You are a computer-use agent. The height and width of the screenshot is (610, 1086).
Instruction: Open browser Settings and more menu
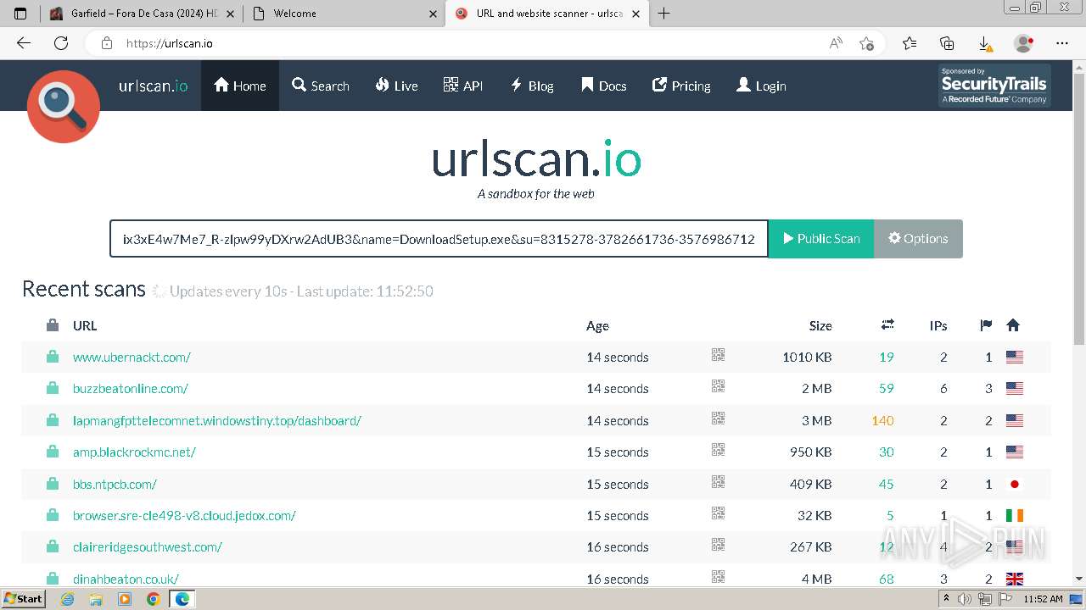(1062, 43)
